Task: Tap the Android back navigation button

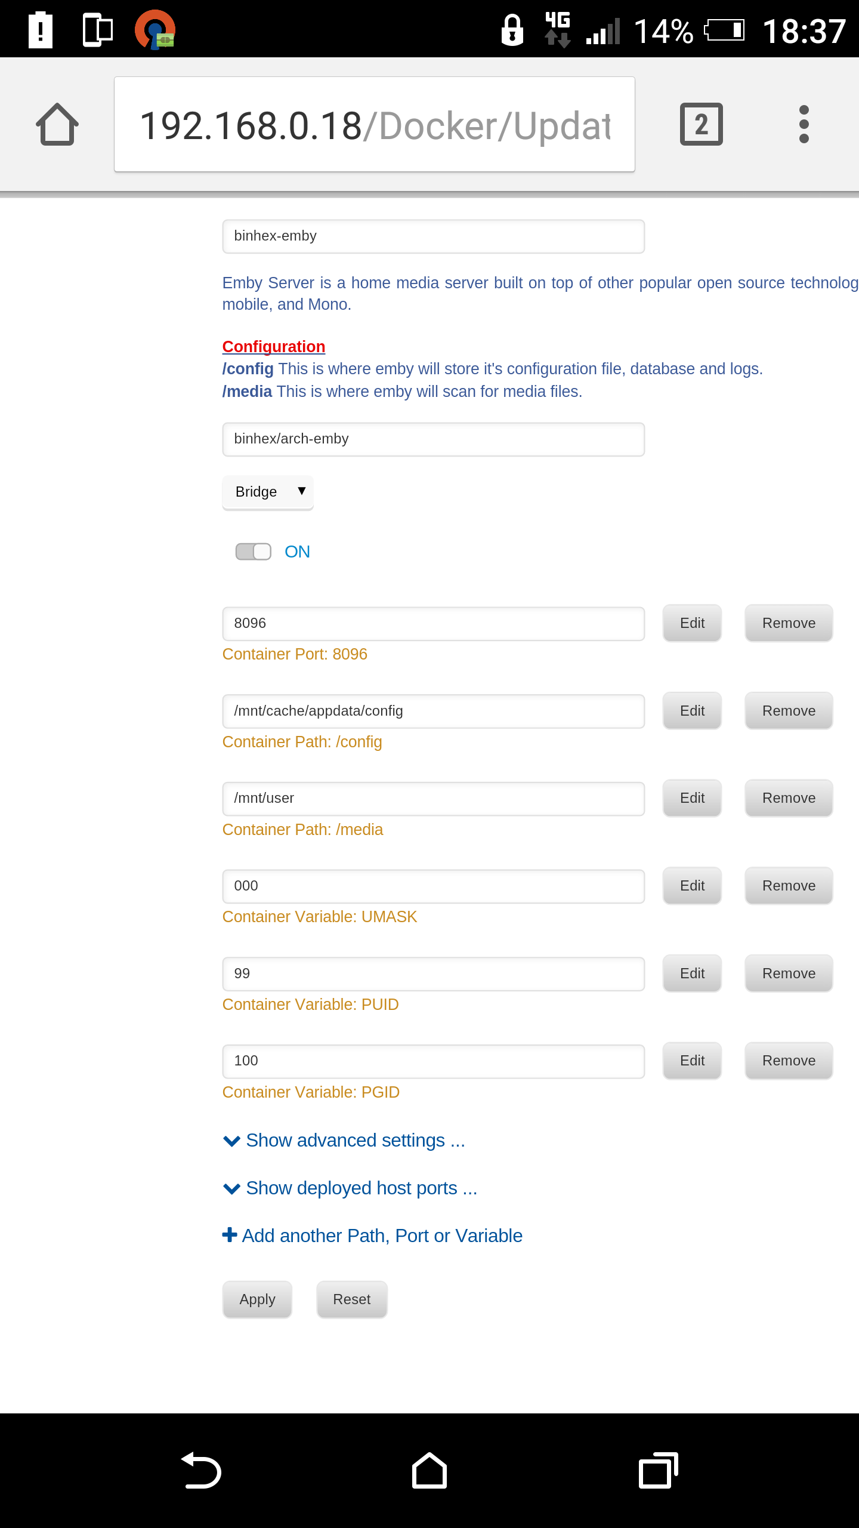Action: [x=201, y=1471]
